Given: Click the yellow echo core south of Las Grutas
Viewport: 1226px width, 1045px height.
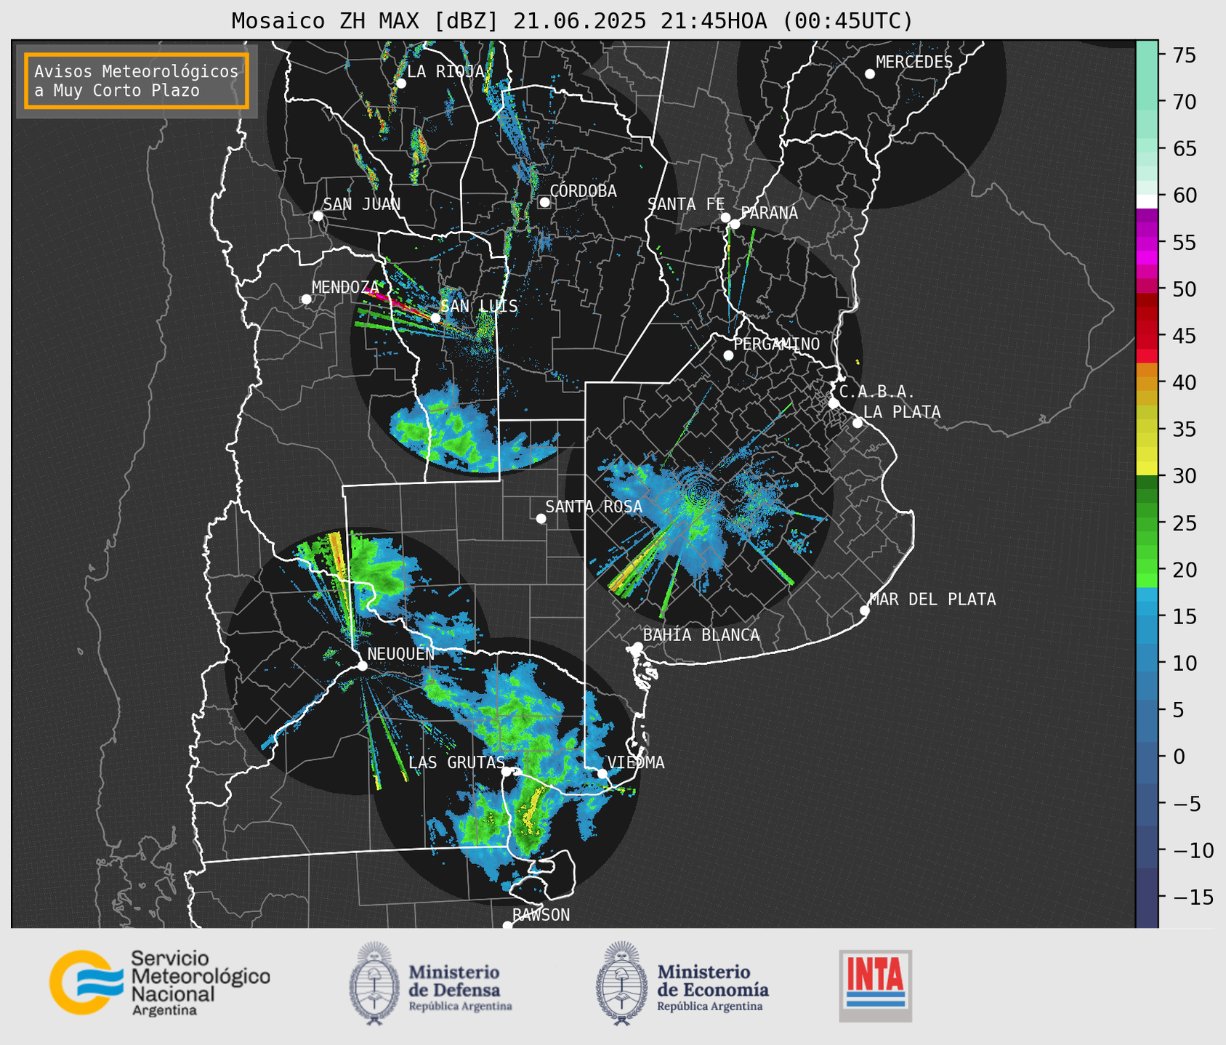Looking at the screenshot, I should [534, 808].
